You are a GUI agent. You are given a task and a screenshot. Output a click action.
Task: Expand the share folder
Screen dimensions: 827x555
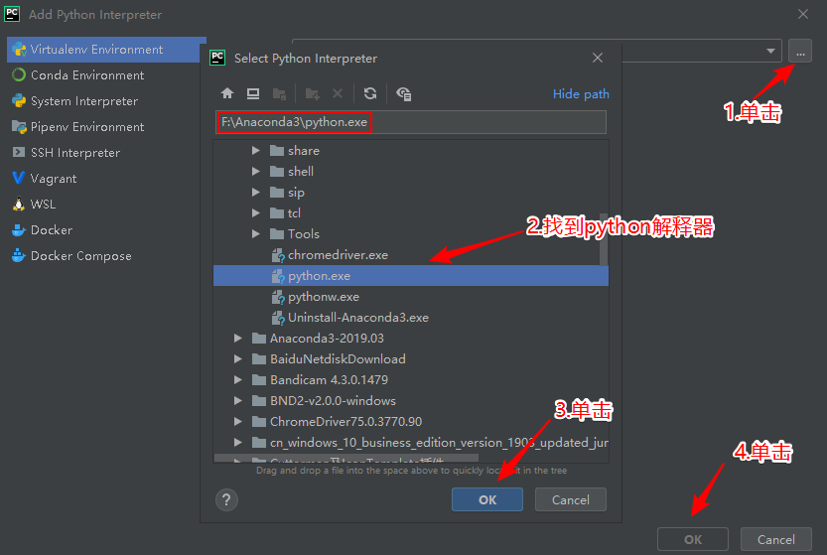click(x=256, y=151)
